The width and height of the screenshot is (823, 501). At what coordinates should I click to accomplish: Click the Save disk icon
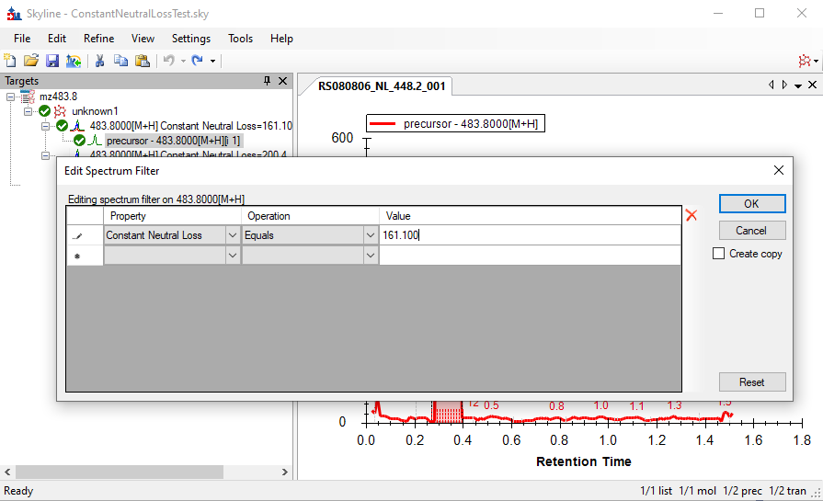pos(52,61)
